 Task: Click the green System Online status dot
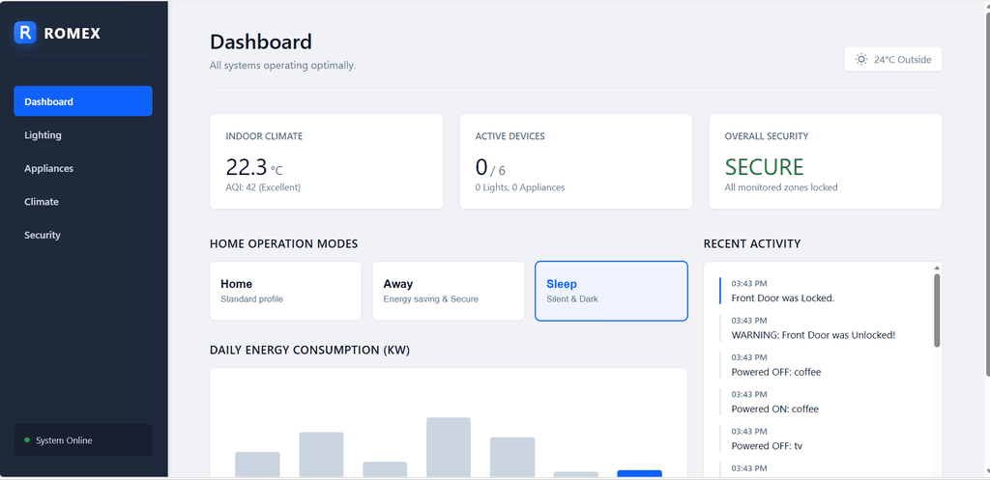27,440
